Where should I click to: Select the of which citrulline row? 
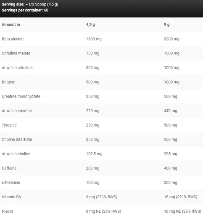point(101,67)
